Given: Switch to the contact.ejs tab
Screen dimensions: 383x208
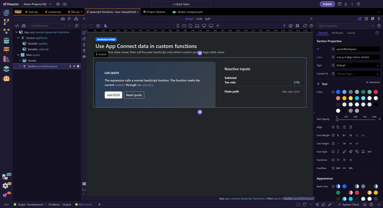Looking at the screenshot, I should (x=53, y=12).
